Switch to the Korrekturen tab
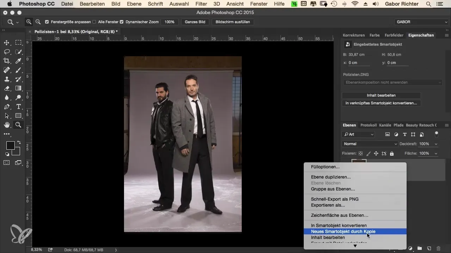Viewport: 451px width, 253px height. tap(354, 35)
